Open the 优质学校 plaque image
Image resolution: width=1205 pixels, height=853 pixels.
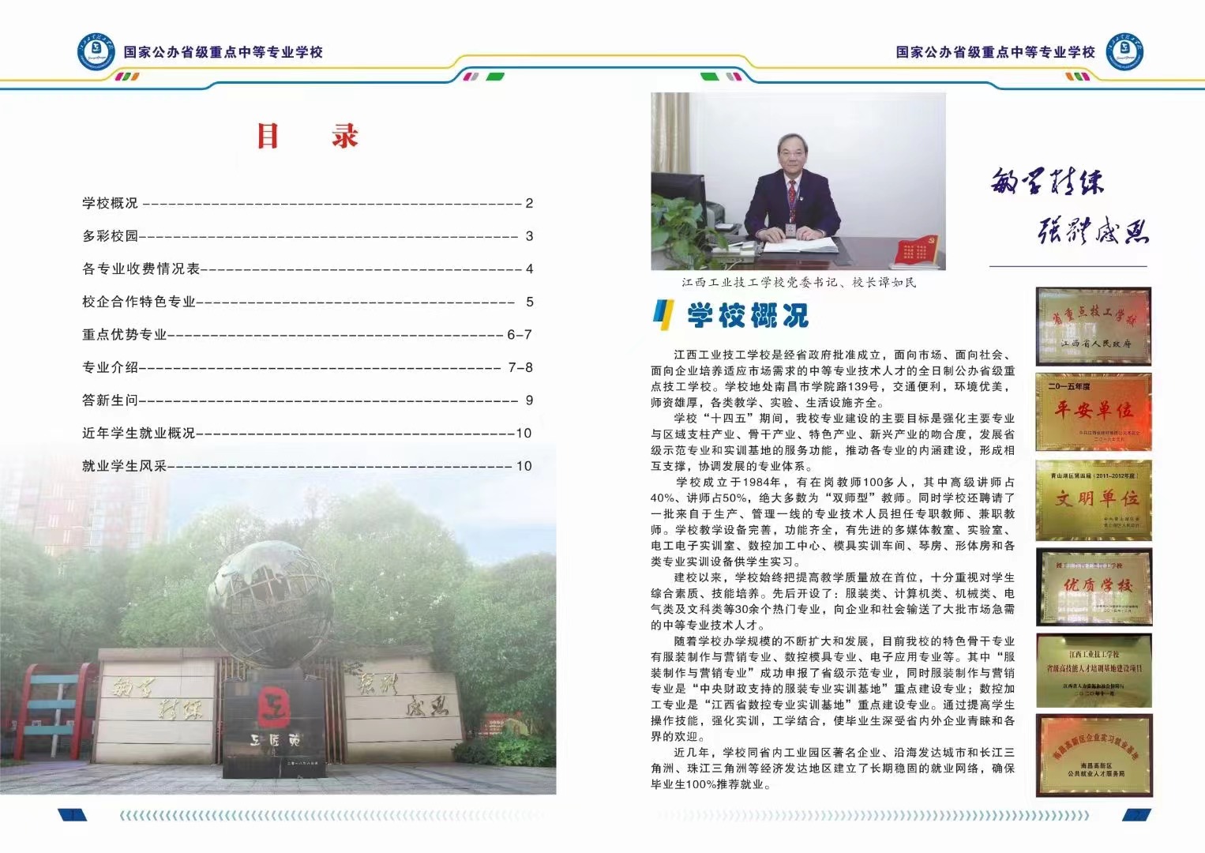1093,586
